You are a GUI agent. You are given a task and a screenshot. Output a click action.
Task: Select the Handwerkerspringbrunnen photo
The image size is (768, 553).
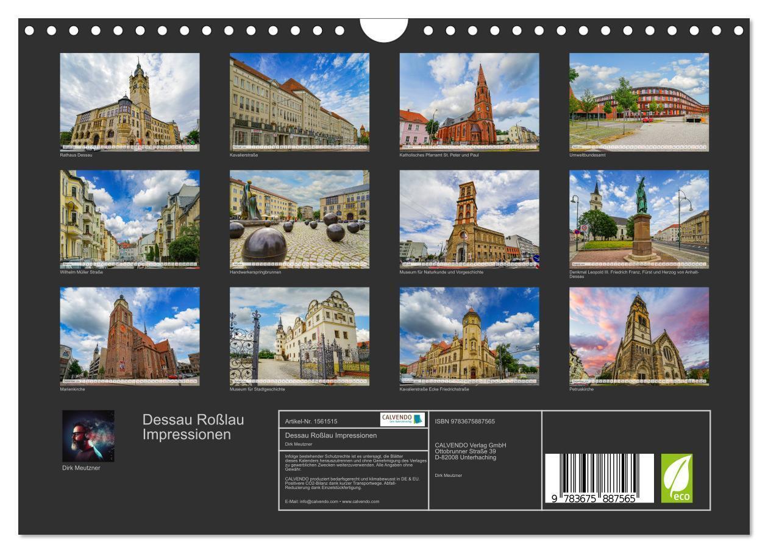pos(299,219)
